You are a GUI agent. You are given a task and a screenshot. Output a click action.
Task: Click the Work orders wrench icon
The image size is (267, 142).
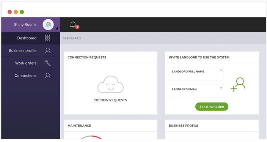point(47,63)
